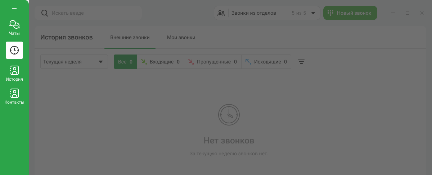Switch to the Внешние звонки tab
The image size is (432, 175).
130,37
